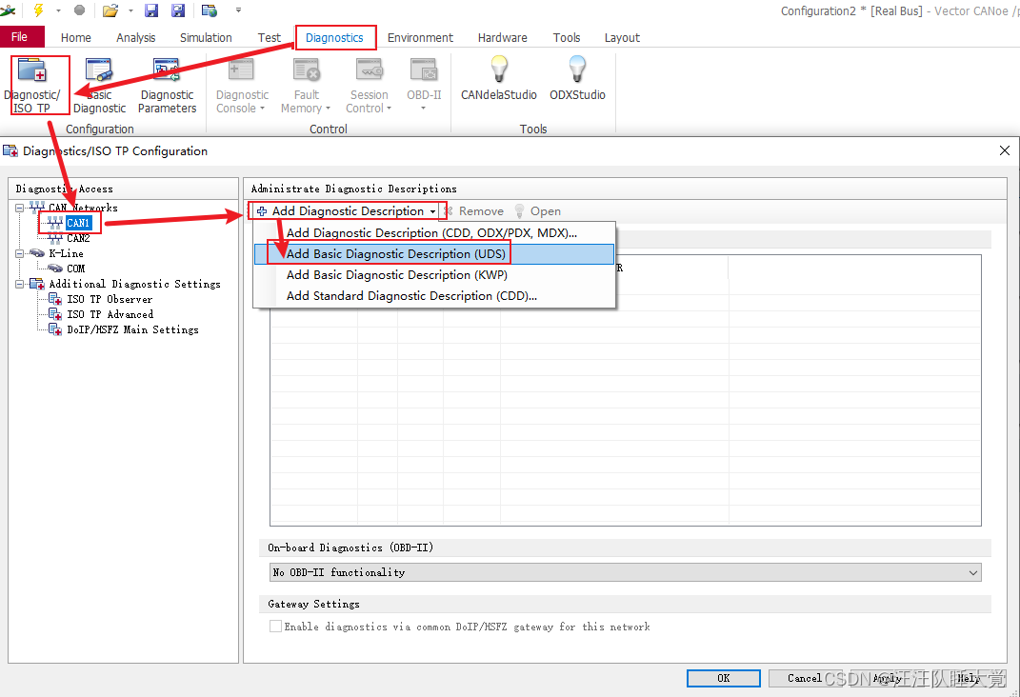This screenshot has height=697, width=1020.
Task: Launch CANdelaStudio from the Tools group
Action: coord(499,79)
